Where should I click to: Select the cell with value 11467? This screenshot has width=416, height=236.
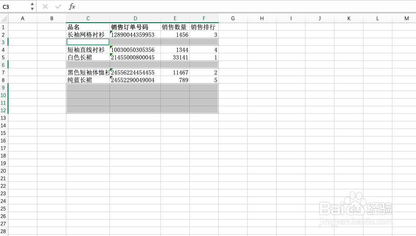click(175, 72)
